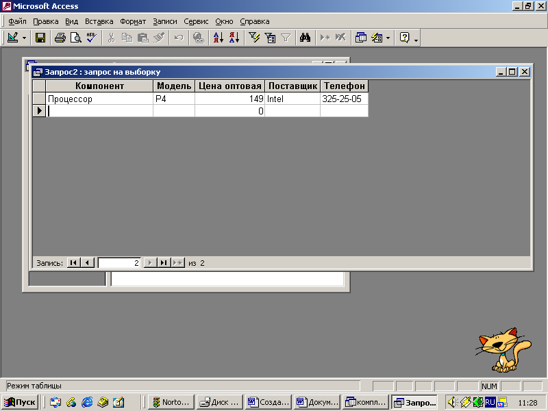Open Print Preview from the toolbar

pyautogui.click(x=76, y=38)
